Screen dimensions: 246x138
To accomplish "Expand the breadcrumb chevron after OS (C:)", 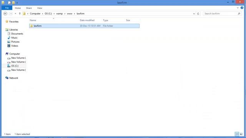I will [x=54, y=14].
